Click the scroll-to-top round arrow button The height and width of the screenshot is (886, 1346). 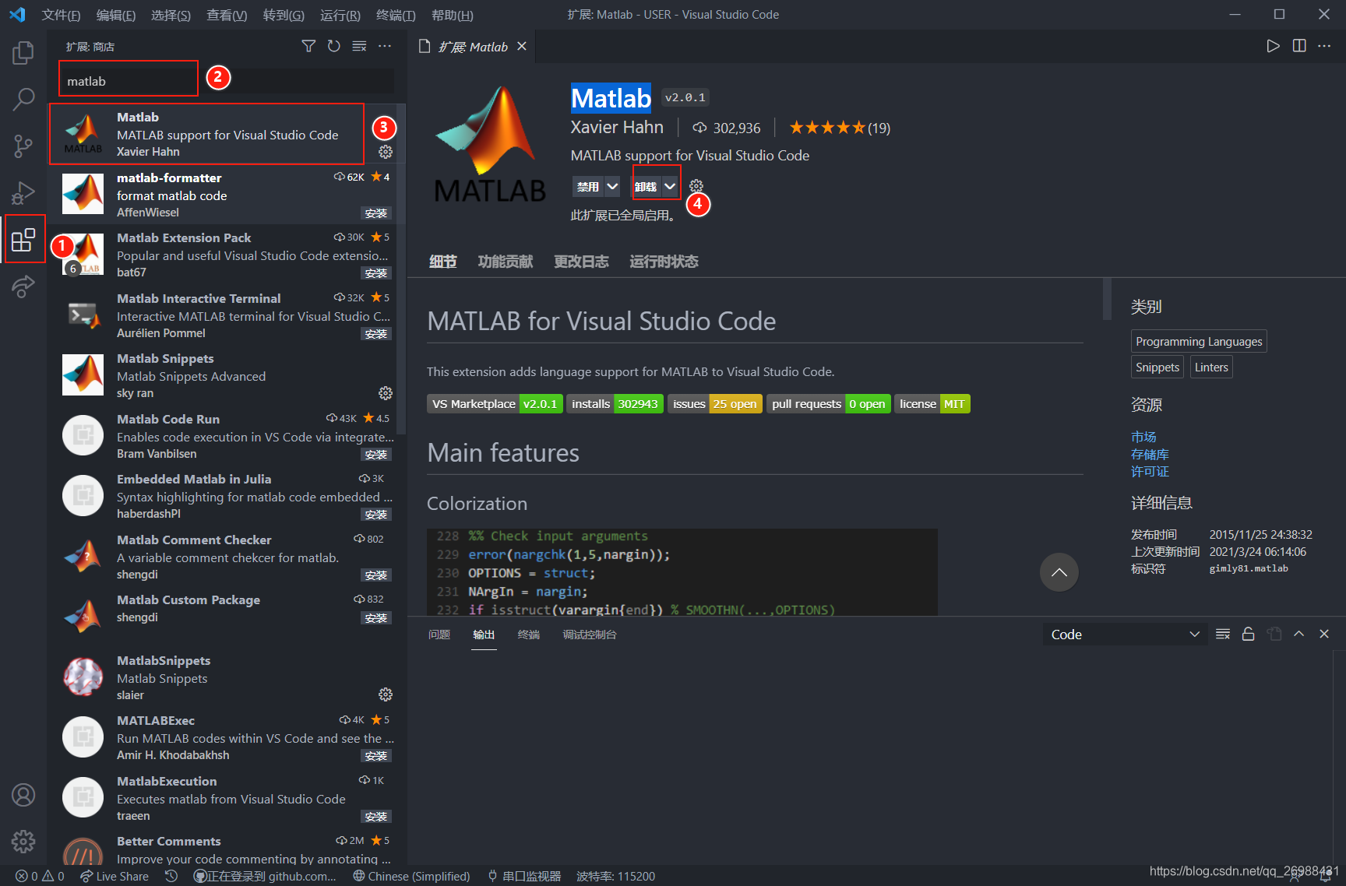coord(1059,572)
